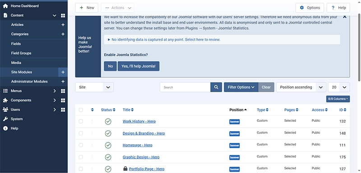361x173 pixels.
Task: Click the Content menu dashboard grid icon
Action: coord(63,16)
